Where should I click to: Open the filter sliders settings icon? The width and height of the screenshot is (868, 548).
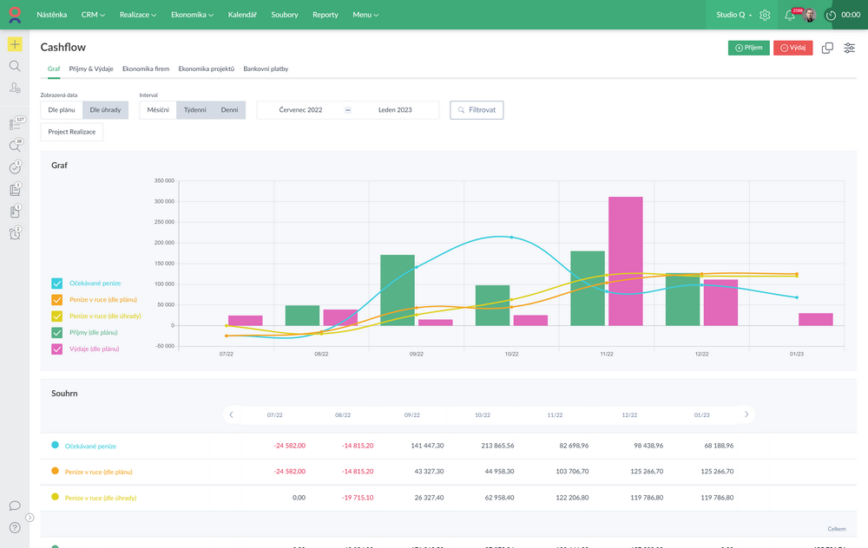click(x=850, y=48)
